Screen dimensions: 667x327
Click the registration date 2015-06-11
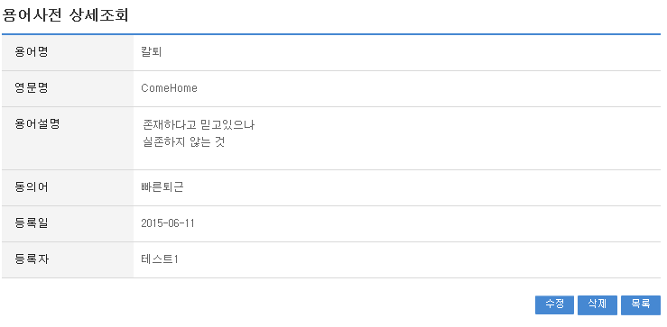(x=168, y=223)
